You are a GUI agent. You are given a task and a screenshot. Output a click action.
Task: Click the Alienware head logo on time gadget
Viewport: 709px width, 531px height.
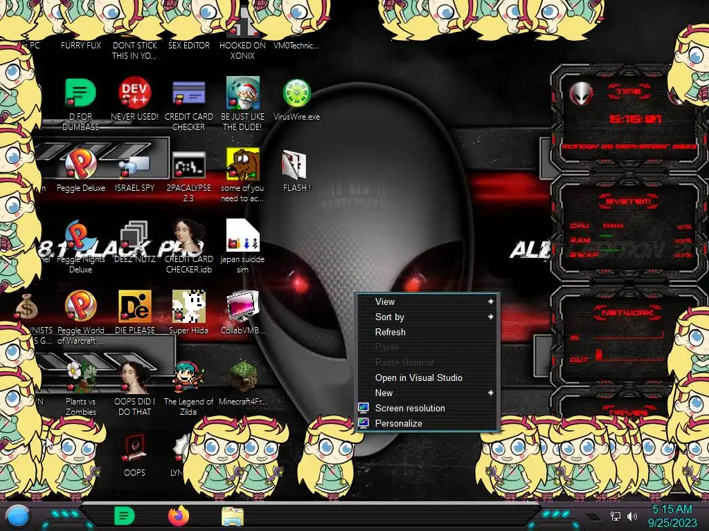(x=581, y=93)
